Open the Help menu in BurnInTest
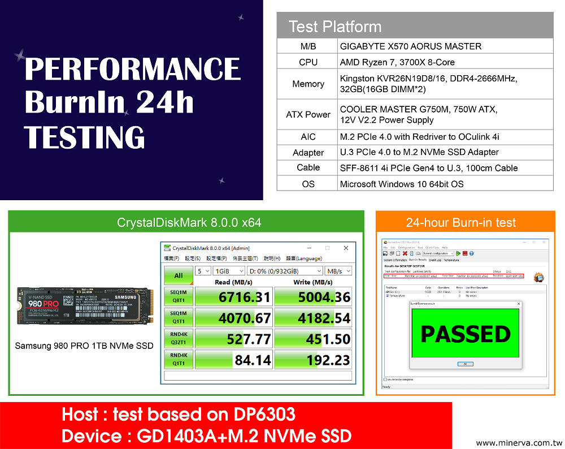 point(445,247)
